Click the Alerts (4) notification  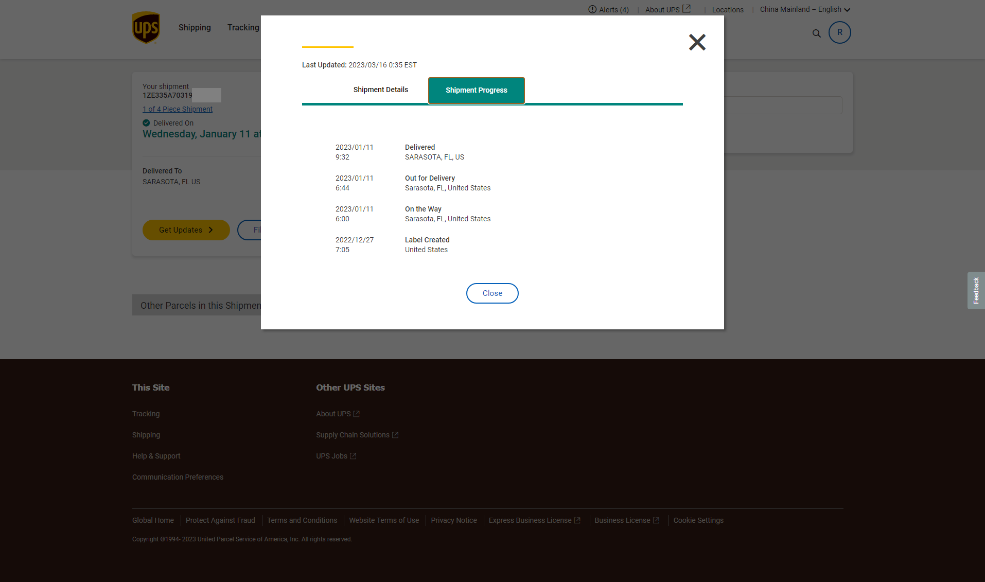608,10
